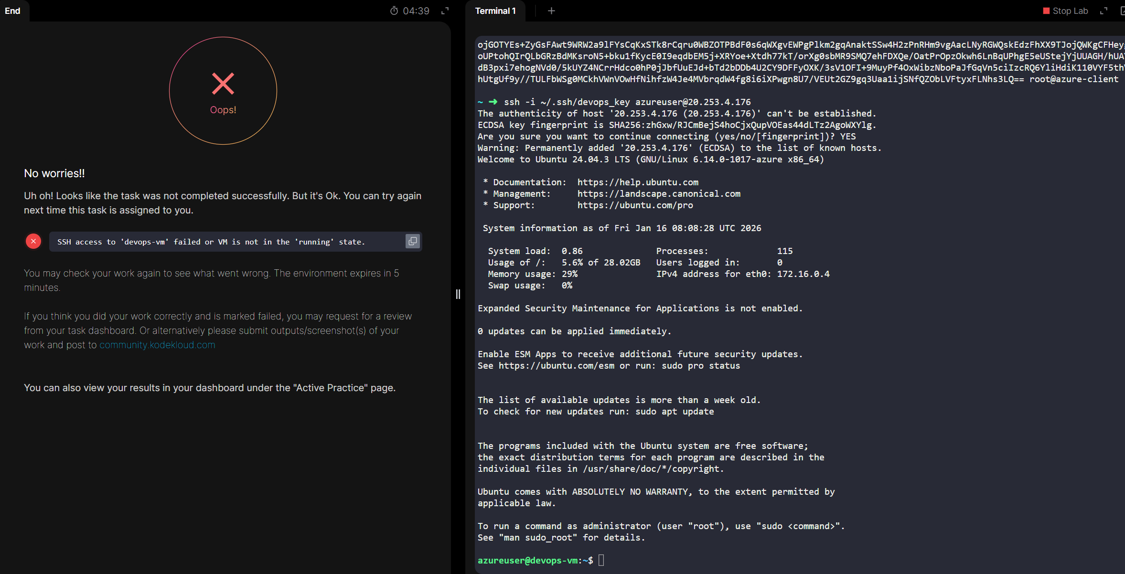Expand the task panel to fullscreen
Image resolution: width=1125 pixels, height=574 pixels.
click(445, 11)
